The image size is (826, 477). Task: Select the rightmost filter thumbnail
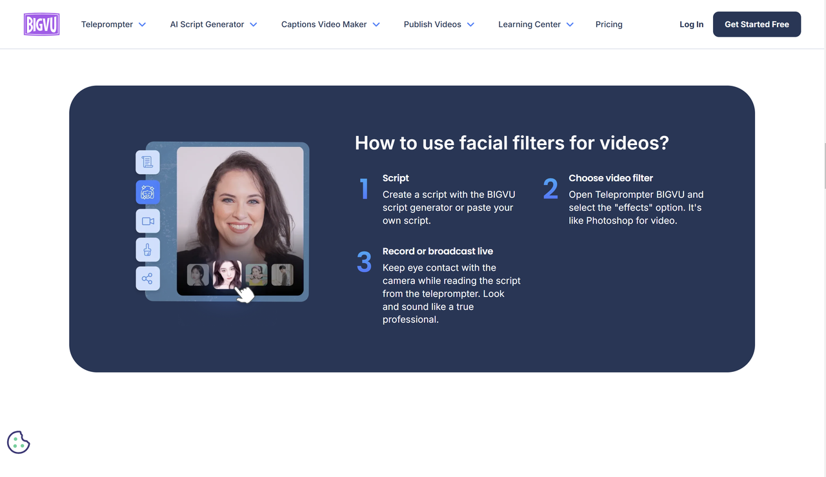click(282, 274)
